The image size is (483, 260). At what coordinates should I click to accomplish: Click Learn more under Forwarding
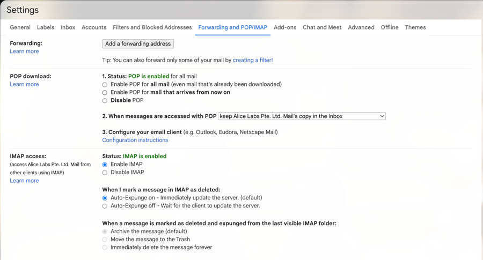pyautogui.click(x=24, y=51)
